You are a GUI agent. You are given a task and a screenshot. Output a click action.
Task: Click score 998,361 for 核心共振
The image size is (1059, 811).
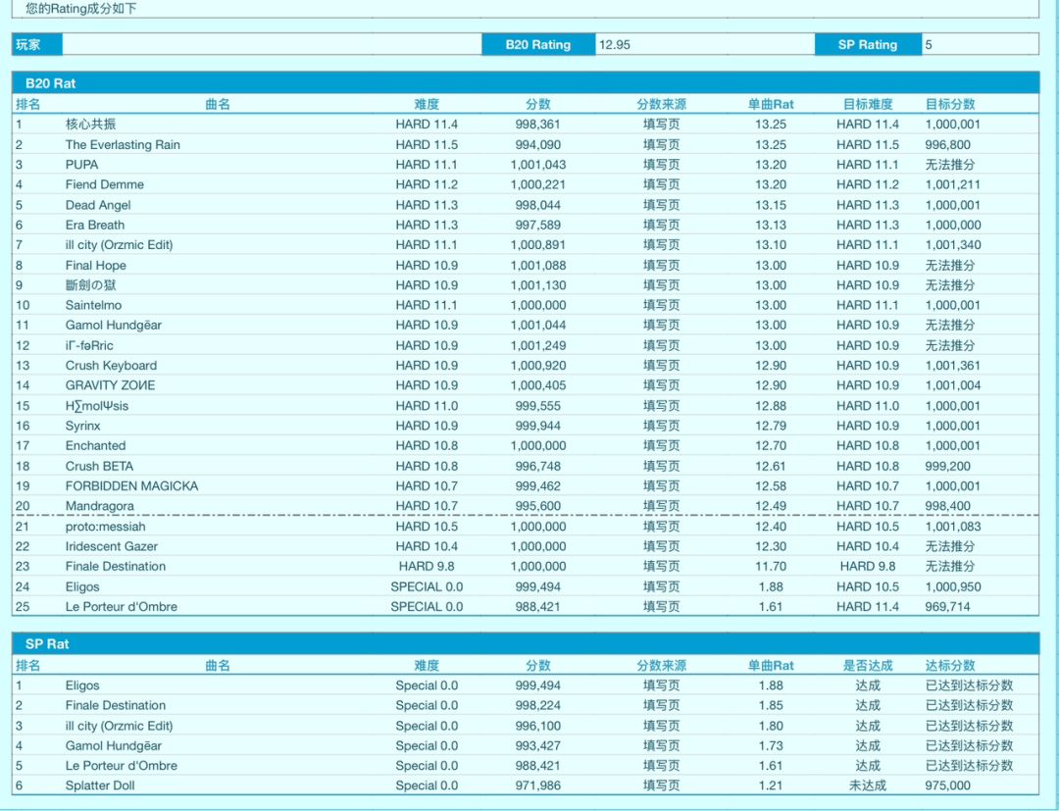537,125
